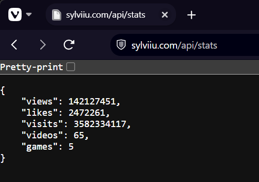Open the Vivaldi menu icon

coord(15,15)
